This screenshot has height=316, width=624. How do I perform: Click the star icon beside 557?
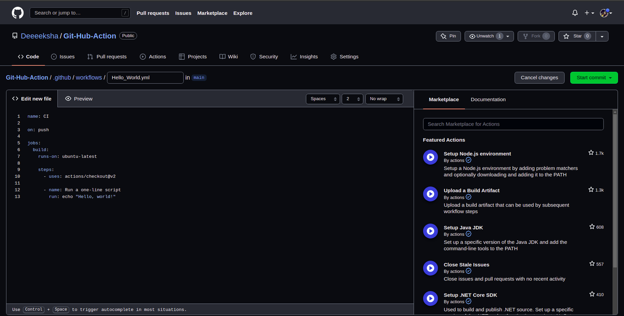point(592,264)
